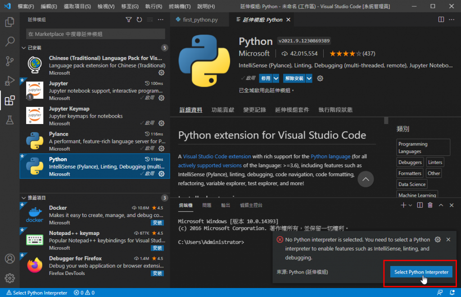Refresh the extensions list
461x297 pixels.
[140, 20]
